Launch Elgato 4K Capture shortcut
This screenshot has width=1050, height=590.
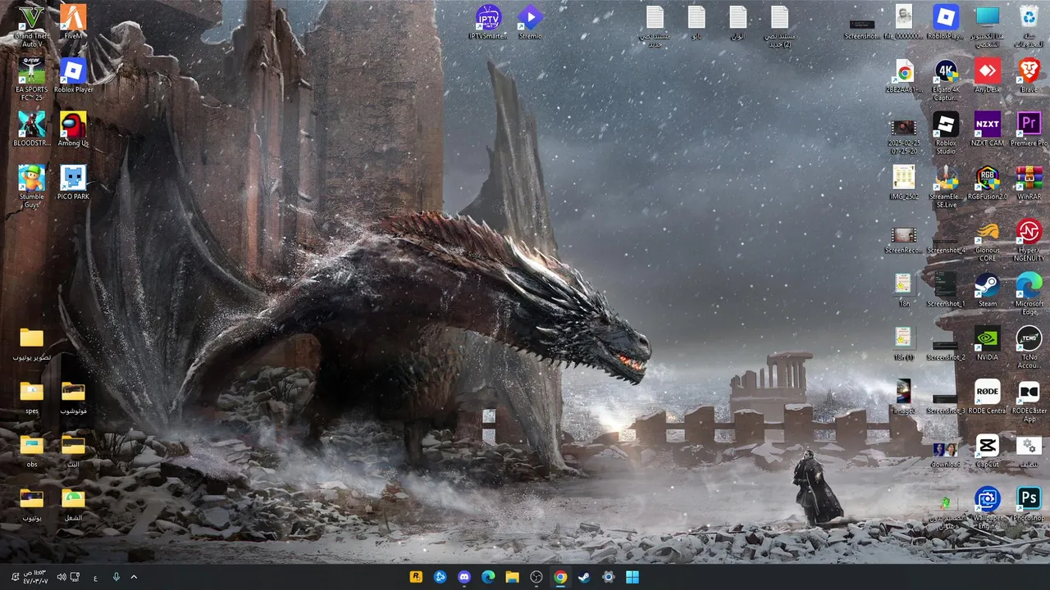pos(946,79)
